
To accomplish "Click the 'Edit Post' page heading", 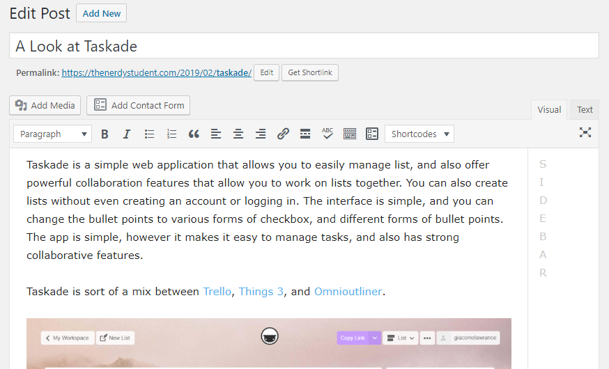I will 40,13.
